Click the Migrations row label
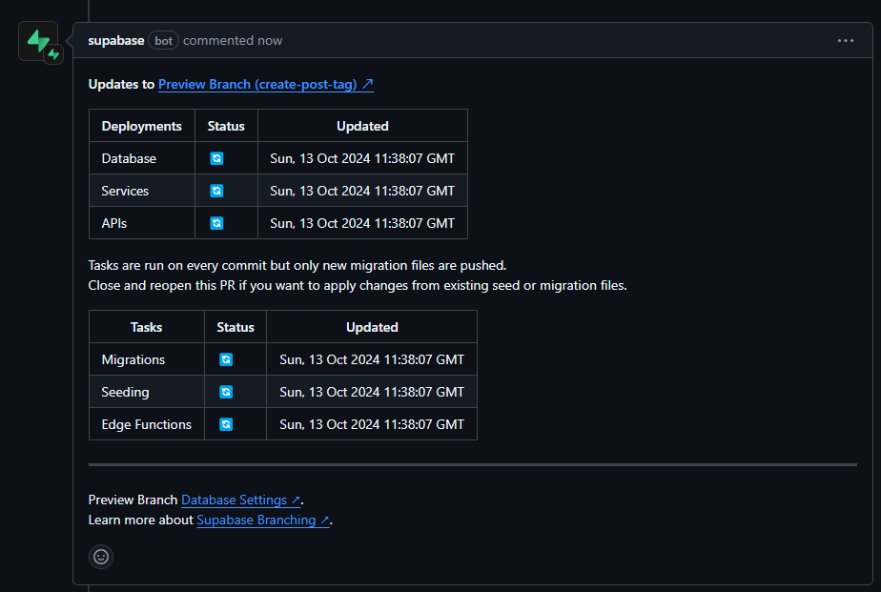 pyautogui.click(x=133, y=359)
